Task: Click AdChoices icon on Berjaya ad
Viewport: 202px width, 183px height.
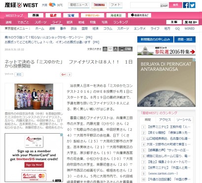Action: [194, 60]
